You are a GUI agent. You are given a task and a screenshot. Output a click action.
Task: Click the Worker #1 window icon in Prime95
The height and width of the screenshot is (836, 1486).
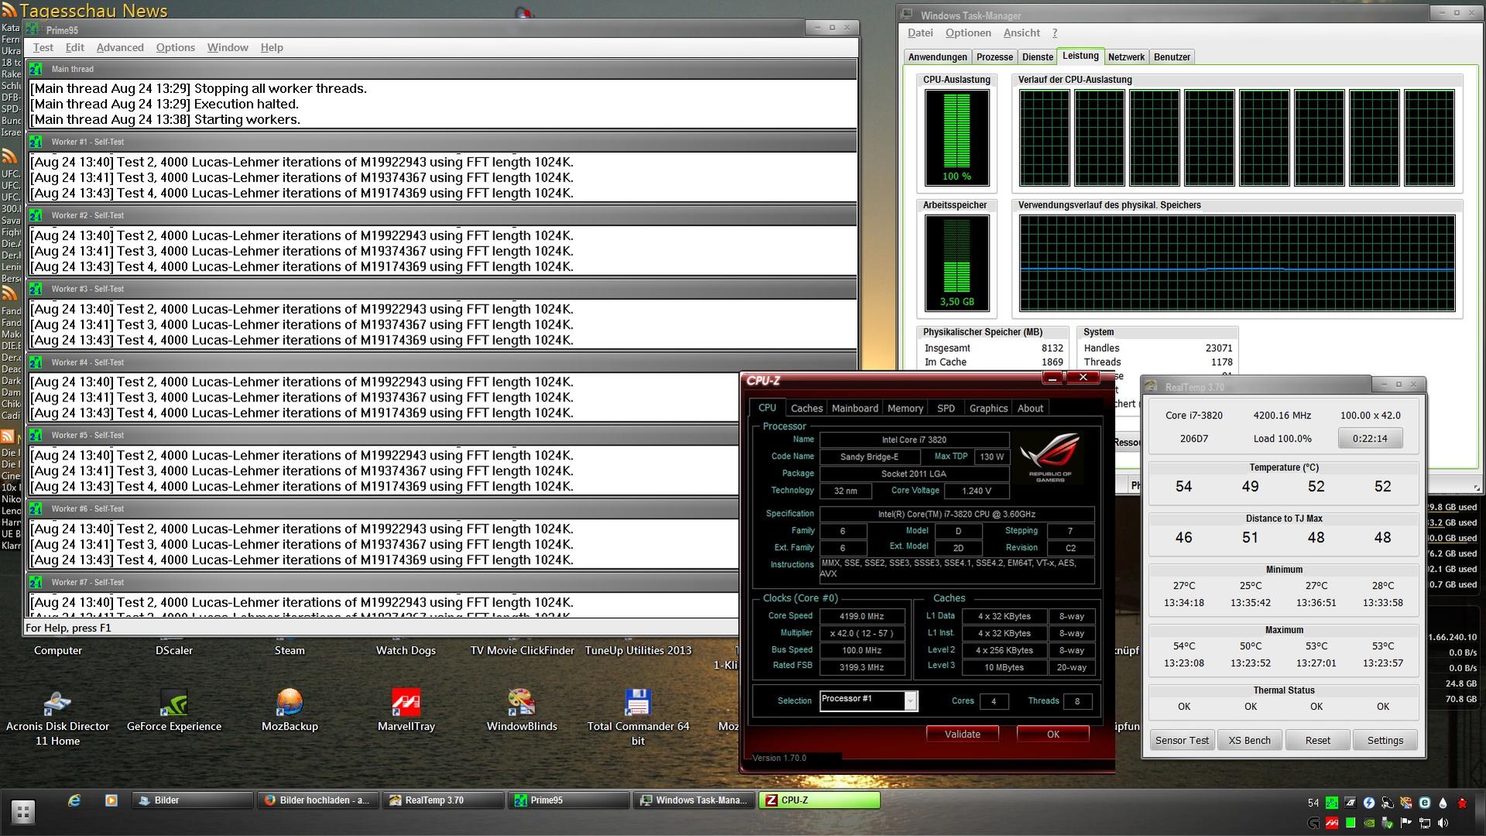(x=36, y=142)
